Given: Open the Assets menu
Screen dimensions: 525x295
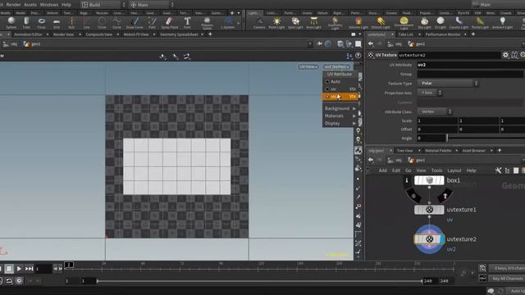Looking at the screenshot, I should click(x=30, y=5).
